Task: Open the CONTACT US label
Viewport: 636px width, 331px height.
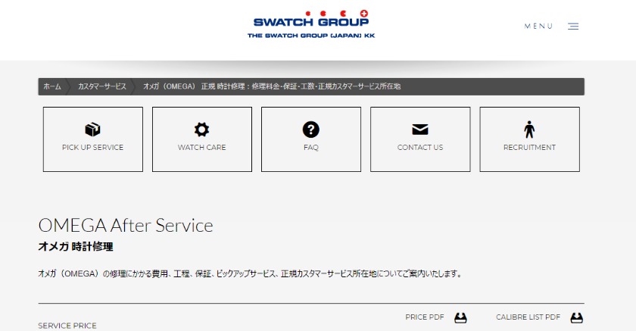Action: point(419,147)
